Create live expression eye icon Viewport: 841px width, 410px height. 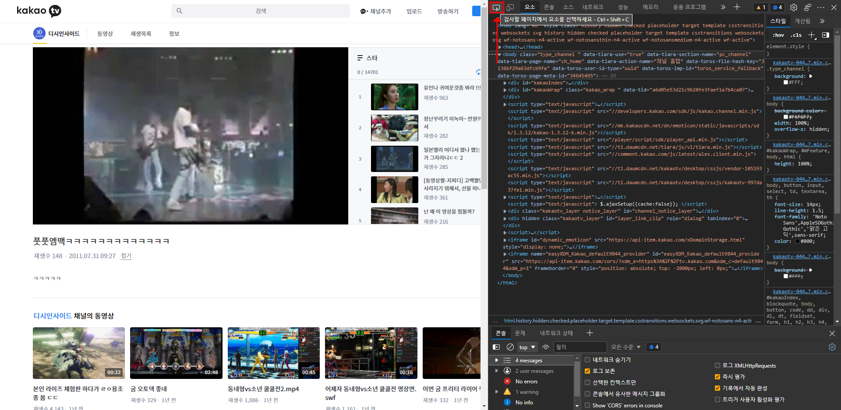click(546, 347)
